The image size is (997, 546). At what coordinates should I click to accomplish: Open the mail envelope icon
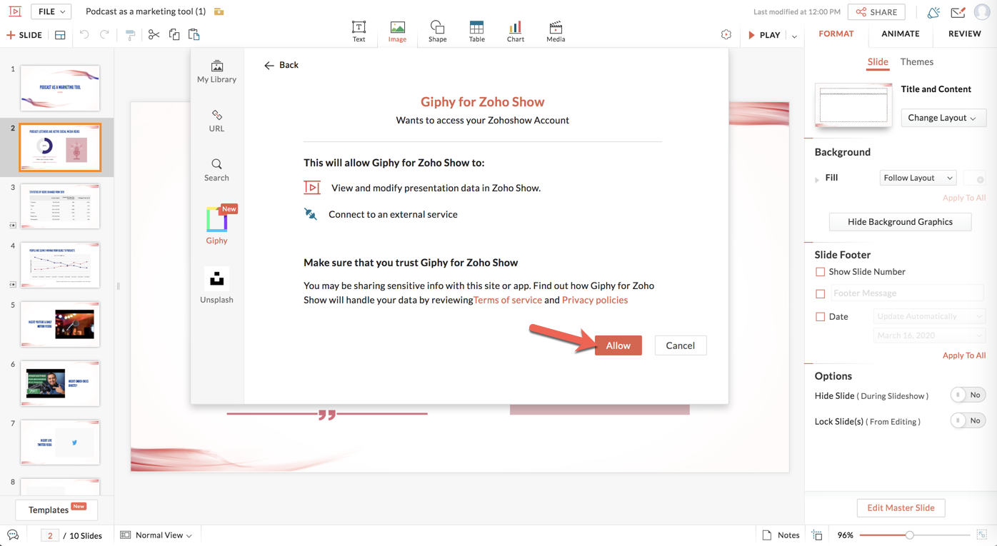point(958,12)
